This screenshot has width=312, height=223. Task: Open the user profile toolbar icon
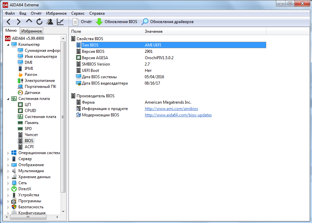[50, 22]
